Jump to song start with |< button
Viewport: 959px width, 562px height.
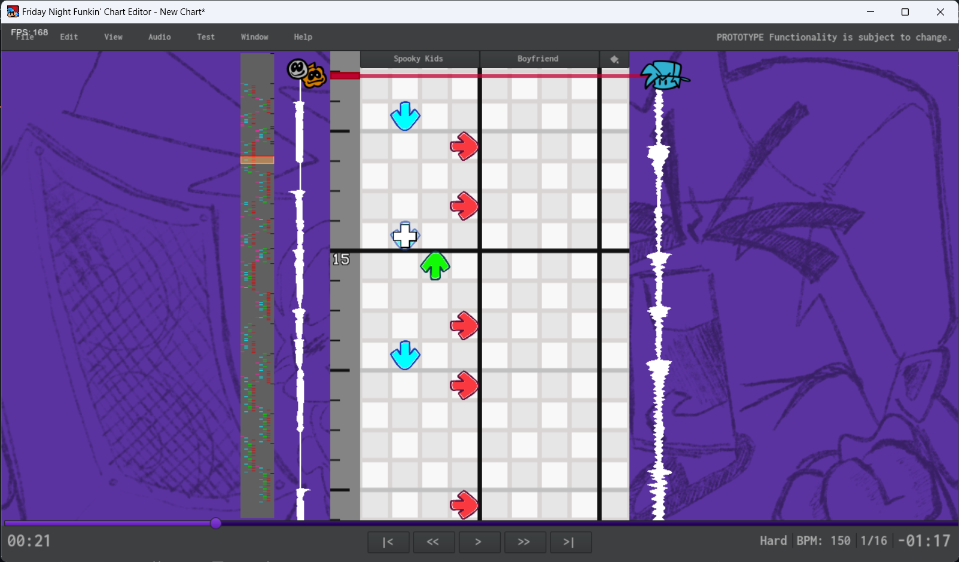click(x=388, y=542)
